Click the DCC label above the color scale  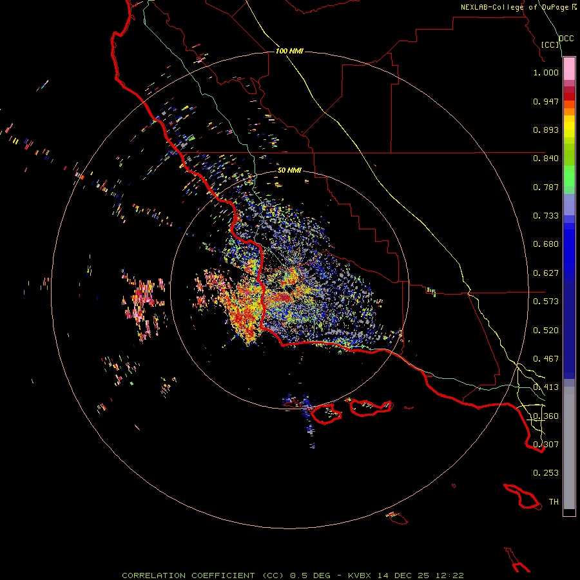click(x=566, y=39)
